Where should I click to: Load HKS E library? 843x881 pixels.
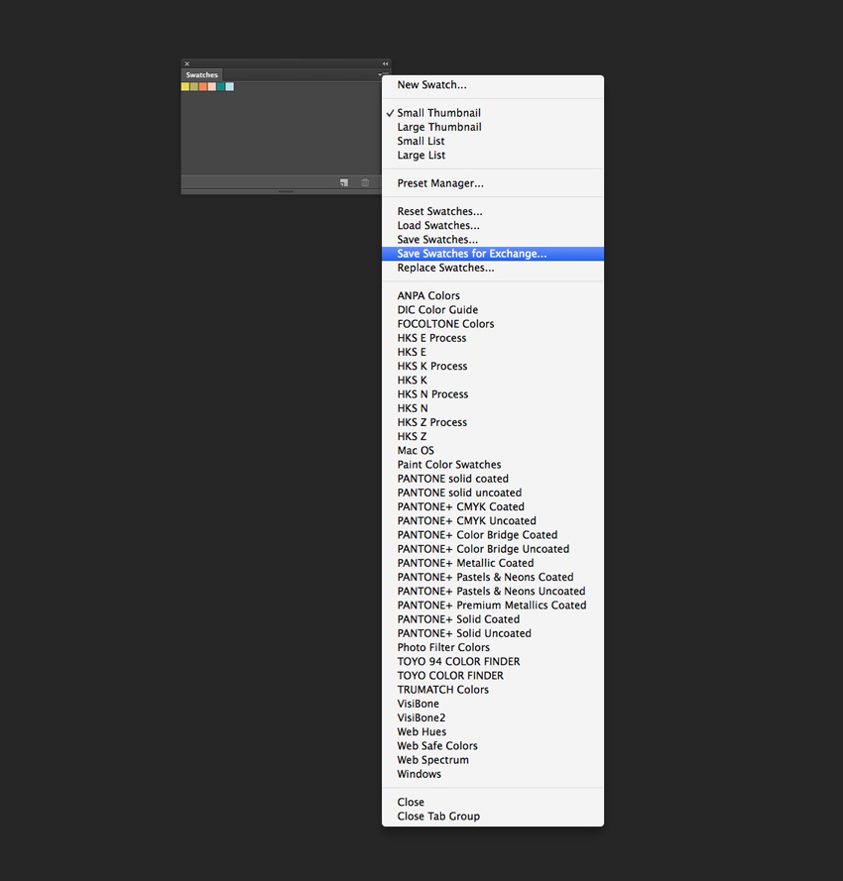493,352
